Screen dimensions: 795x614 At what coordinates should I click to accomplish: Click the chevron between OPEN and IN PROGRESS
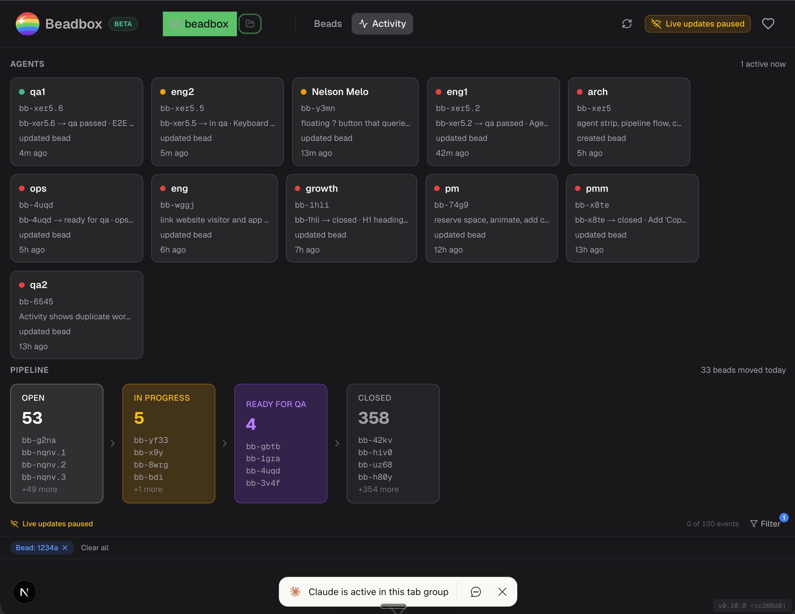tap(112, 443)
